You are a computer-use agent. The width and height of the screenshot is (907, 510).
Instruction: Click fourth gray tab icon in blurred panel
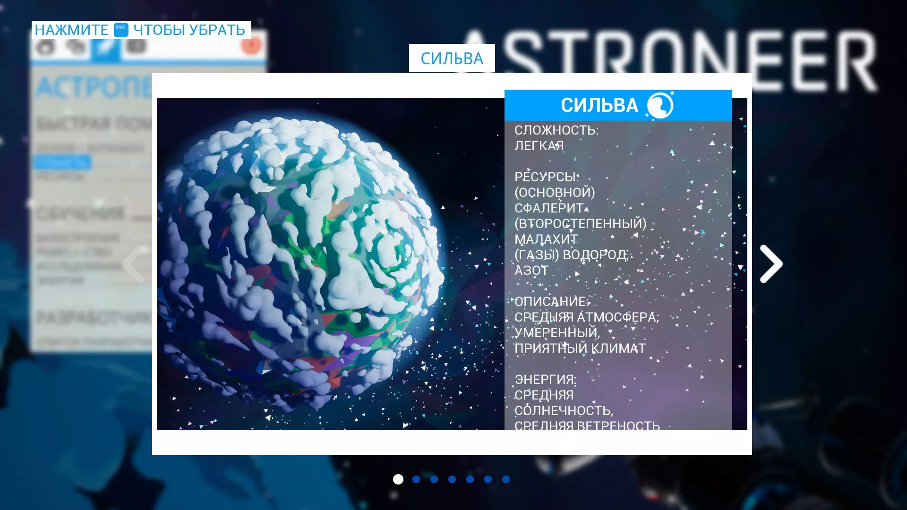click(x=136, y=47)
